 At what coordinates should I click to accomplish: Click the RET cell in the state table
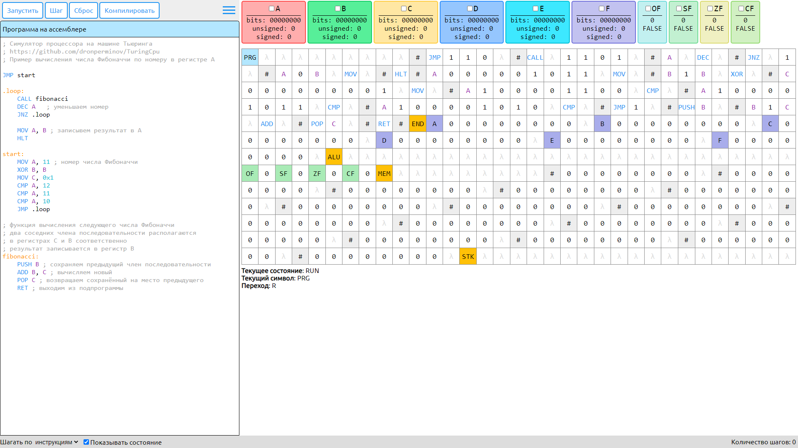(x=384, y=124)
